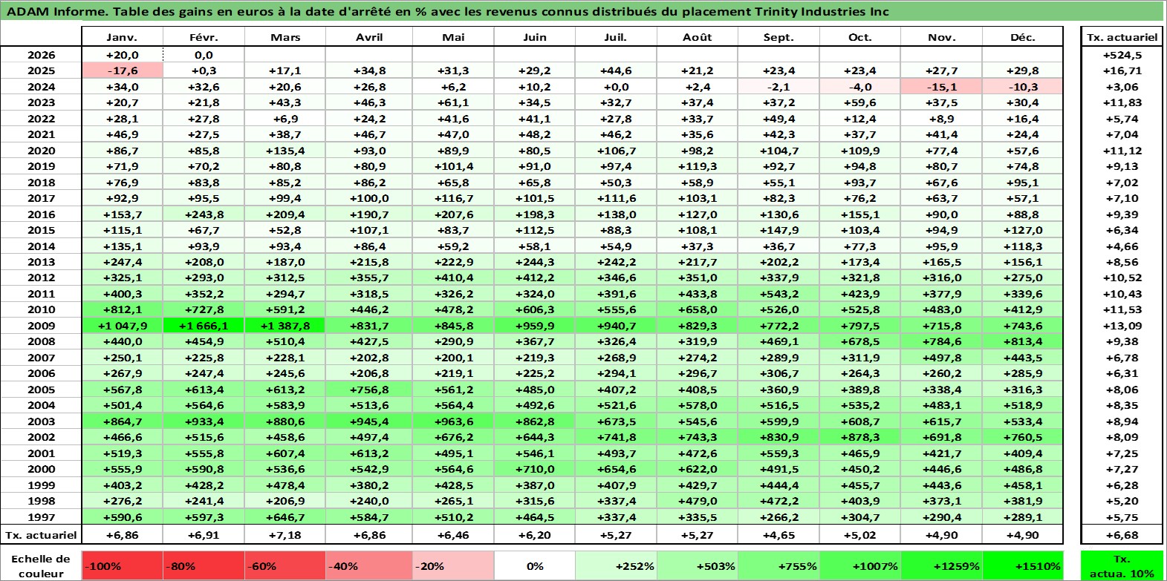Select the 'Tx. actuariel' header of the right column
The image size is (1167, 581).
(x=1122, y=37)
